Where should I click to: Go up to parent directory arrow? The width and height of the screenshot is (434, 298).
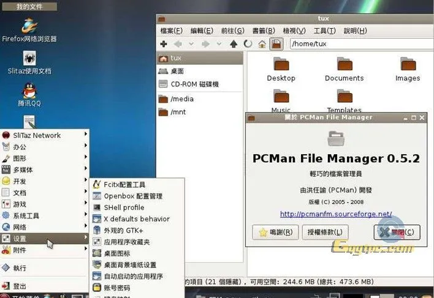point(234,44)
